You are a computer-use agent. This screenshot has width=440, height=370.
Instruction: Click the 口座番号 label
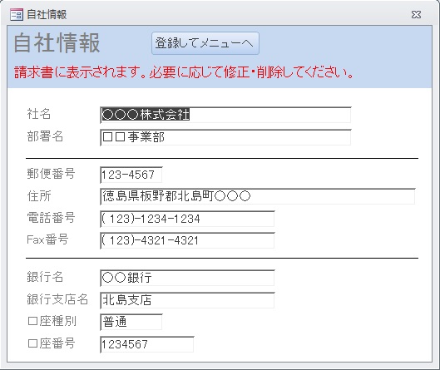tap(51, 343)
